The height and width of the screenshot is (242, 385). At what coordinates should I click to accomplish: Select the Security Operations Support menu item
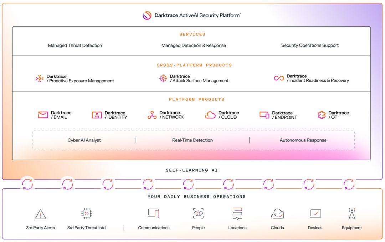point(310,45)
